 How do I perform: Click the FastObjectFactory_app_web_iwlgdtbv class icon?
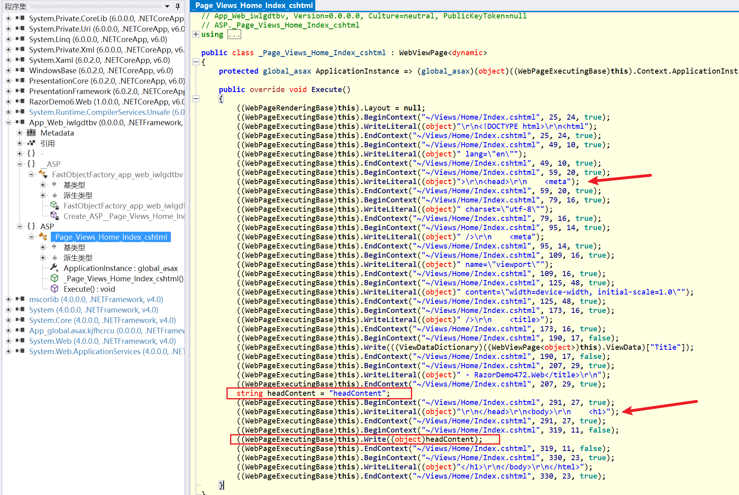pyautogui.click(x=43, y=174)
